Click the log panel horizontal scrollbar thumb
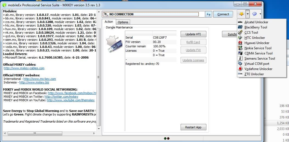This screenshot has width=289, height=142. [35, 133]
